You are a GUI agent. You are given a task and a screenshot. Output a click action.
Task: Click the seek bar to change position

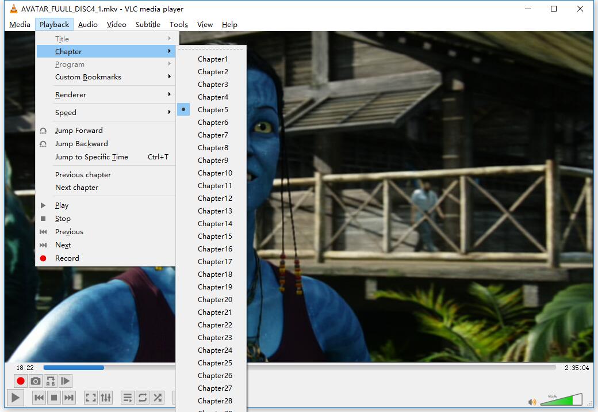click(x=300, y=368)
